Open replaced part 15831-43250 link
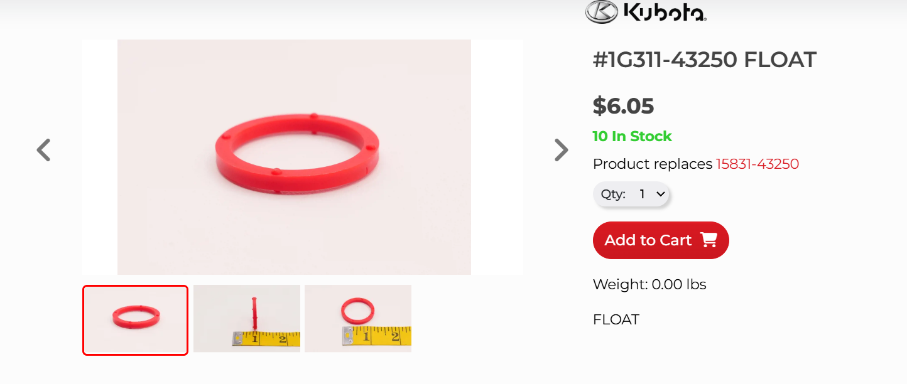907x384 pixels. coord(758,164)
